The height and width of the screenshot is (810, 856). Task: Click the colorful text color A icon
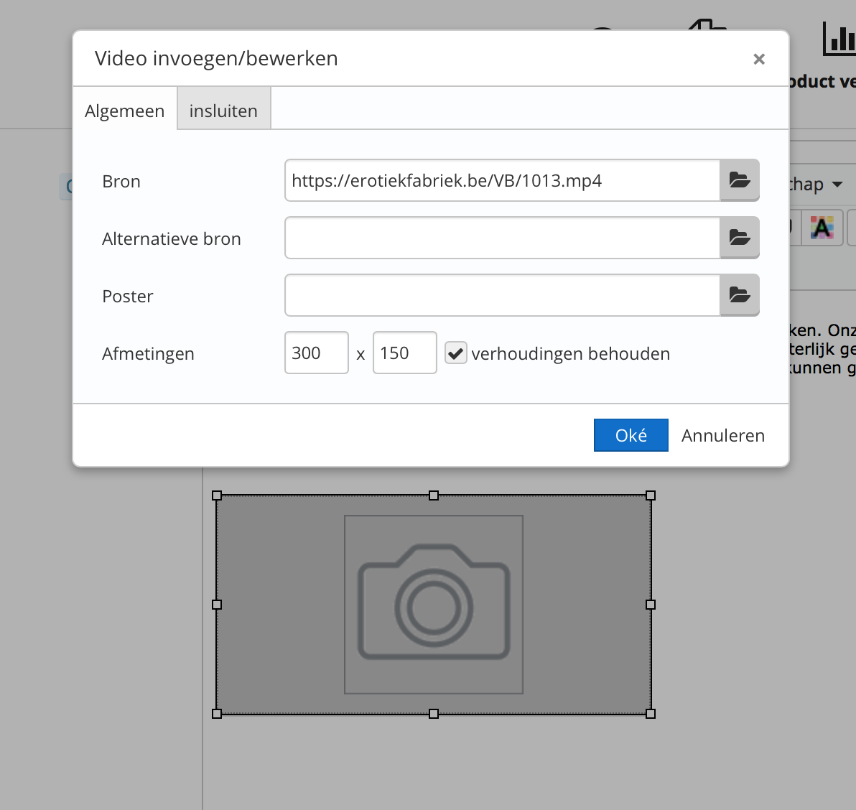coord(822,228)
